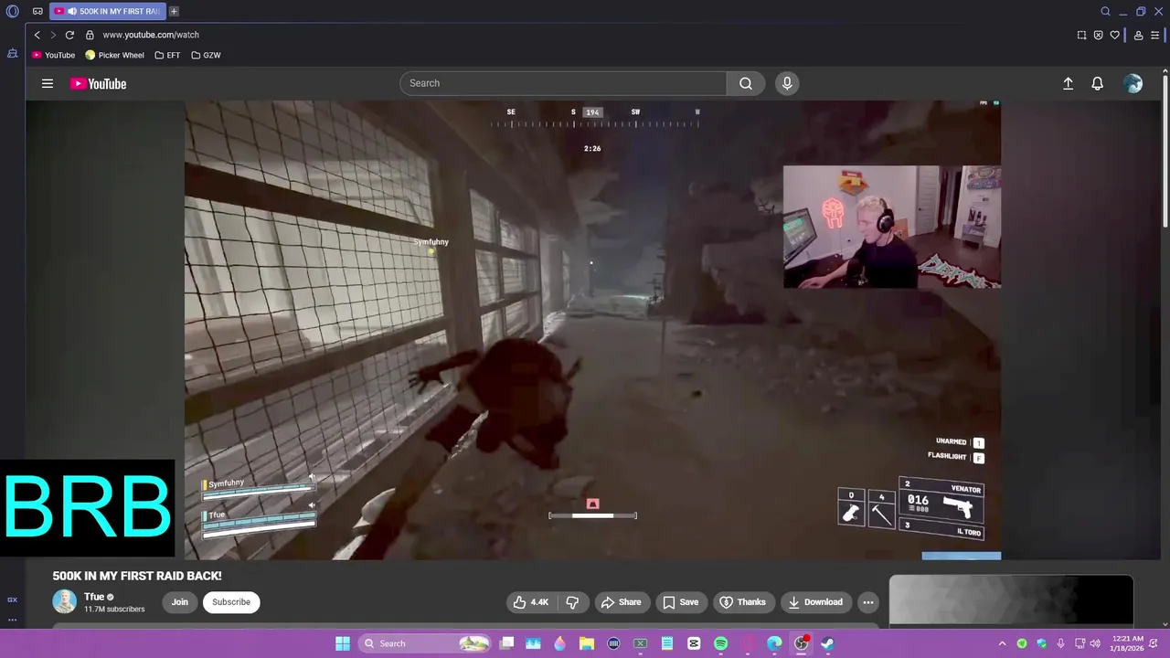This screenshot has height=658, width=1170.
Task: Subscribe to the Tfue channel
Action: [231, 601]
